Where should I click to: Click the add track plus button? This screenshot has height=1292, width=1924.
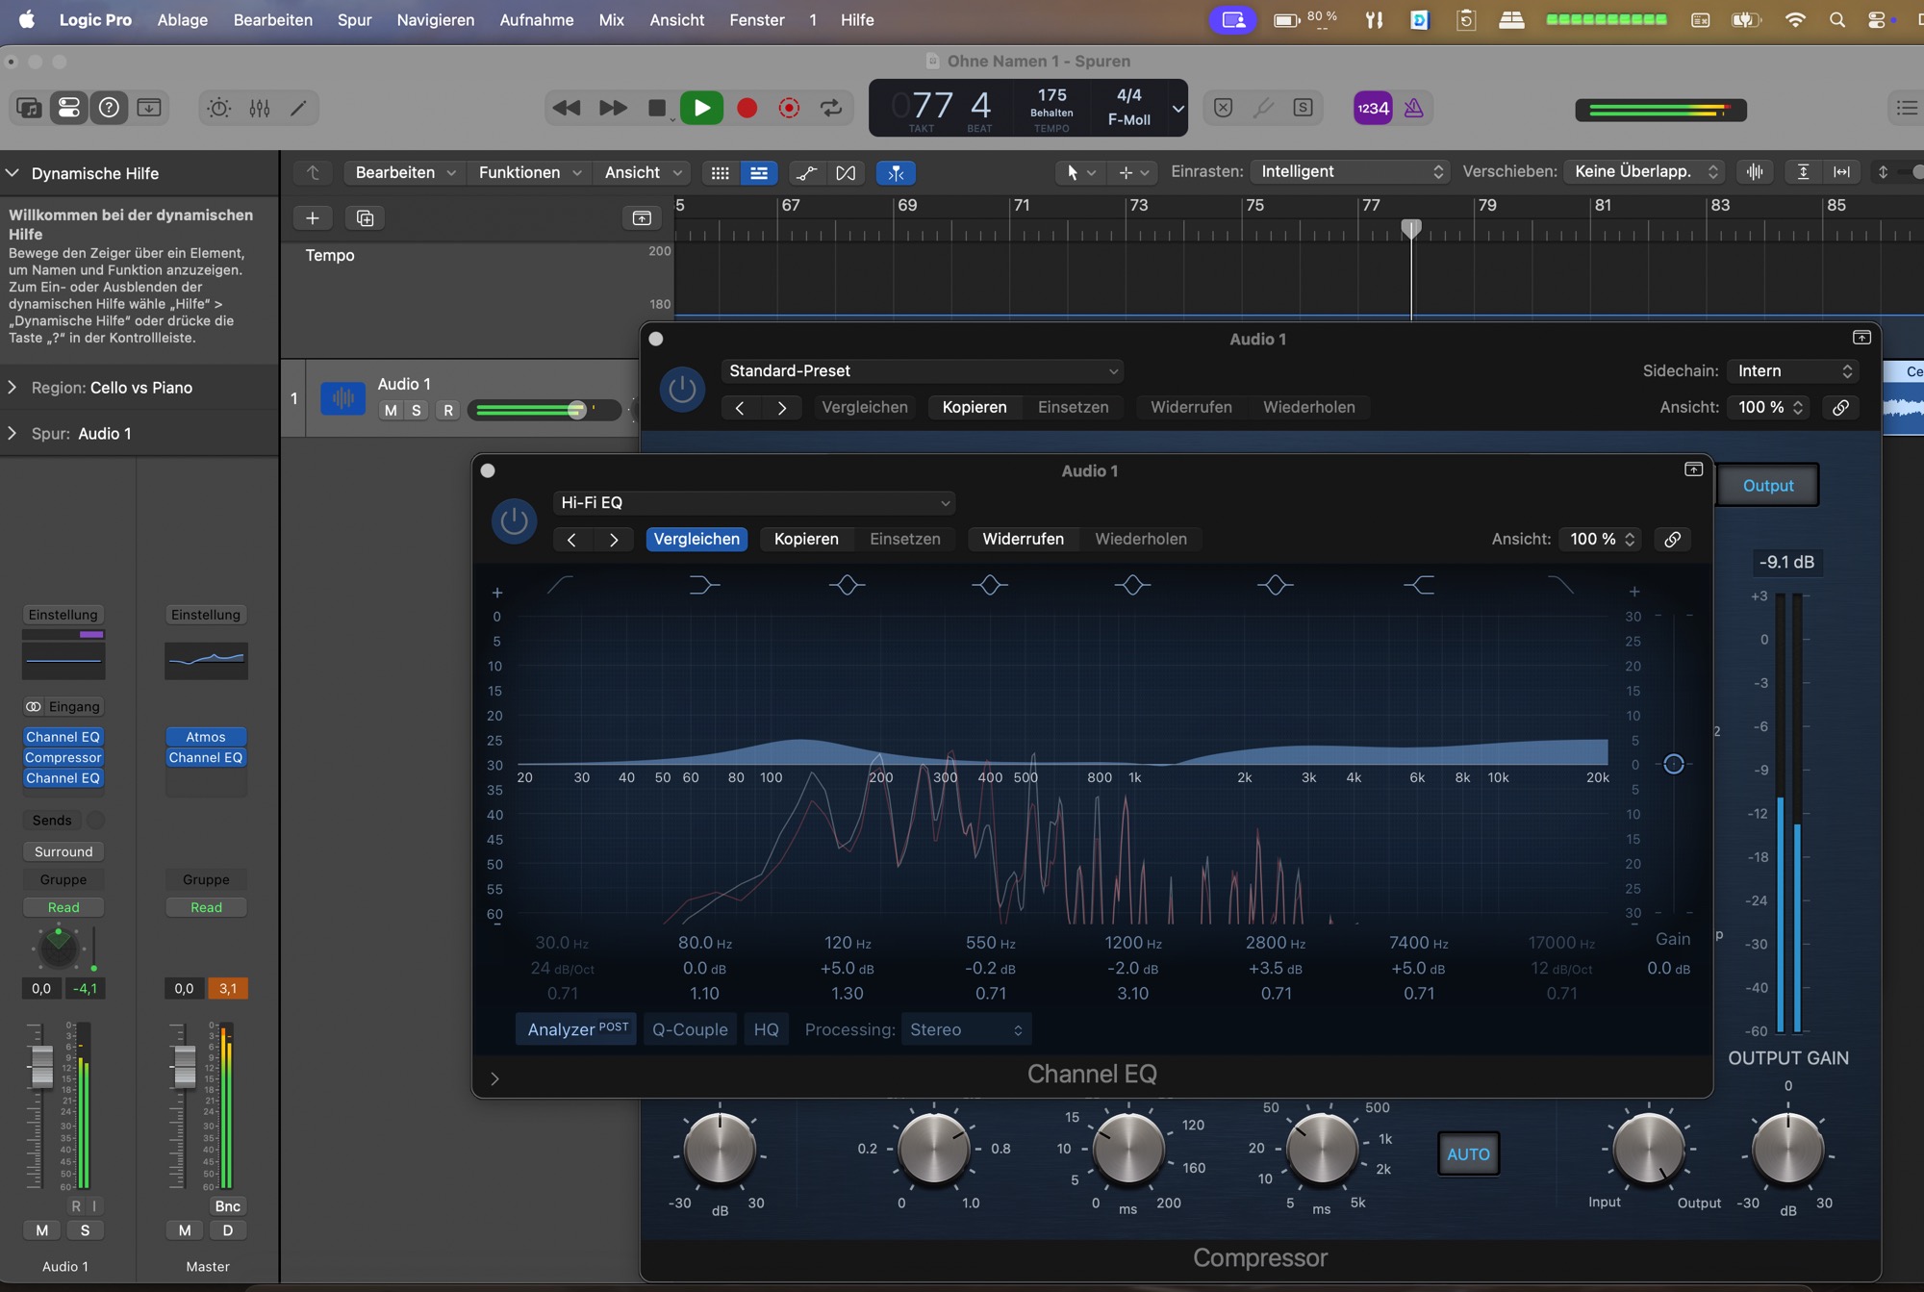[x=313, y=218]
